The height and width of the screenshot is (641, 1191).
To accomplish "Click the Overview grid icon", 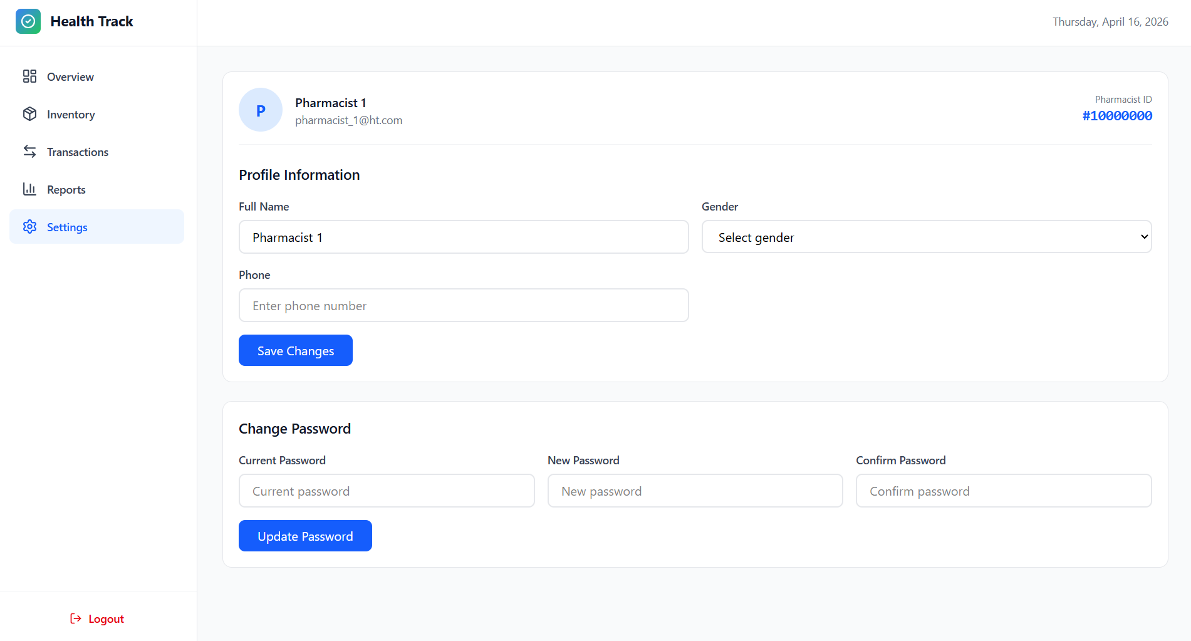I will pyautogui.click(x=29, y=76).
